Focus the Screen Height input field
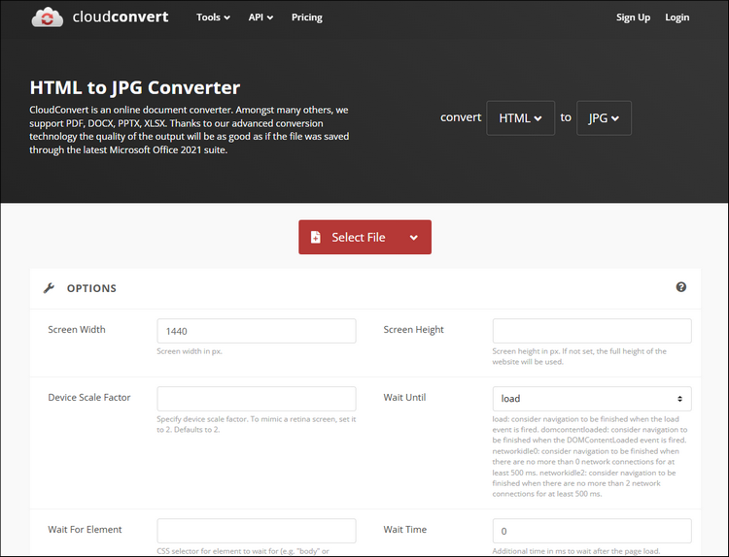This screenshot has width=729, height=557. [592, 331]
